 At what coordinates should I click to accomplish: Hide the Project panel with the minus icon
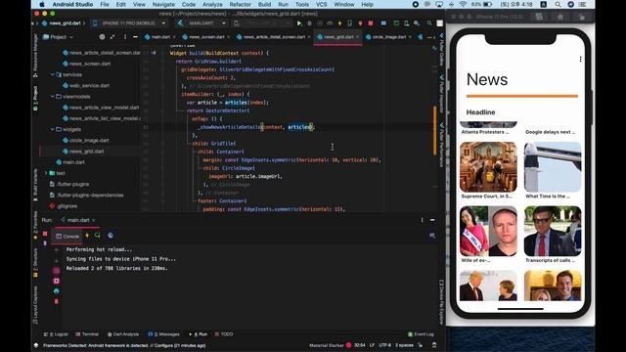click(135, 37)
